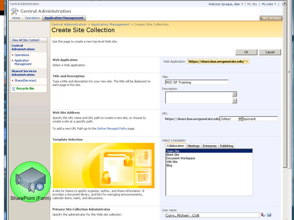The height and width of the screenshot is (220, 294).
Task: Open the Define Managed Paths link
Action: (112, 129)
